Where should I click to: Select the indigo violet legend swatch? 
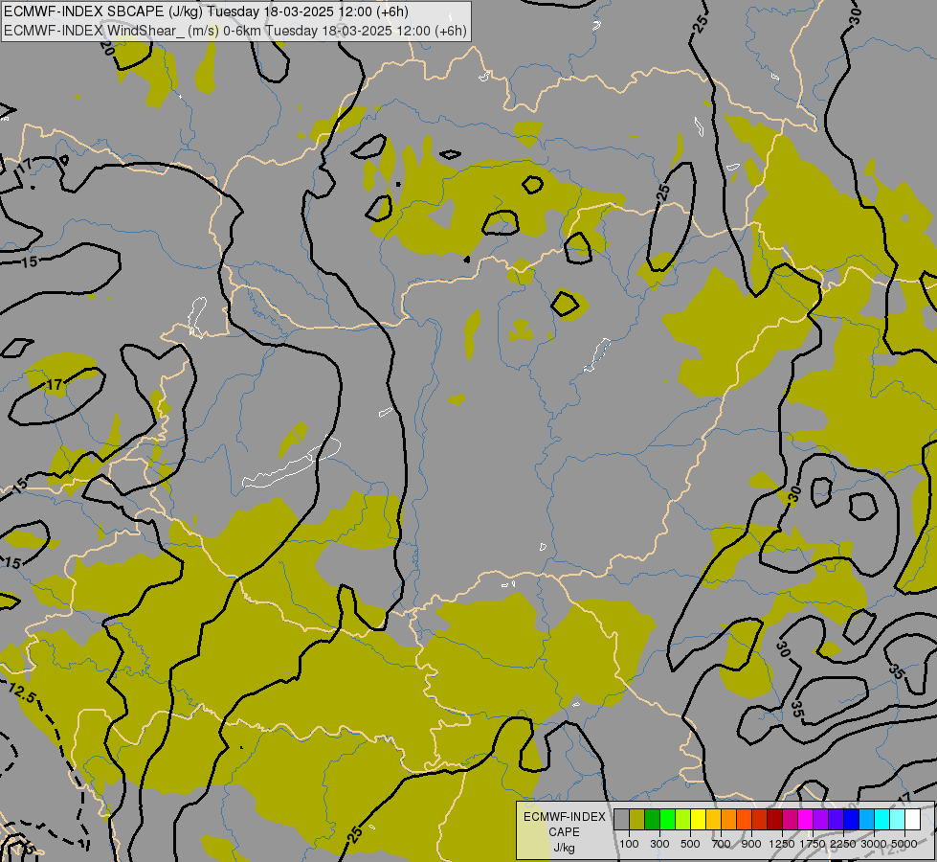[x=836, y=819]
